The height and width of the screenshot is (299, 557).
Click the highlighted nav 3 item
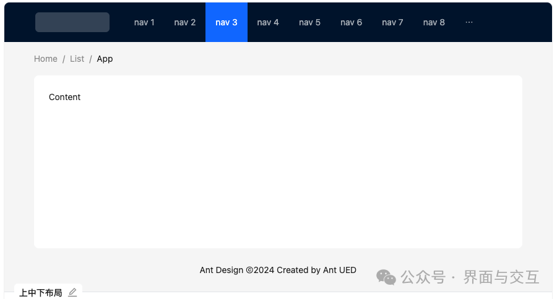tap(227, 22)
